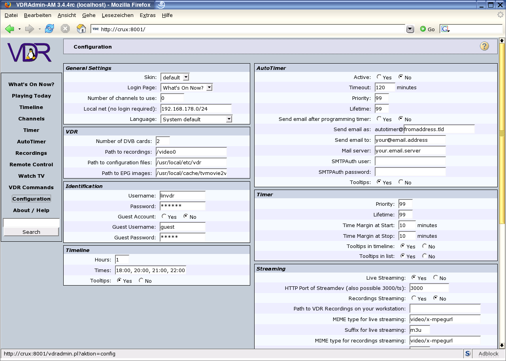
Task: Click the help question mark icon
Action: 484,46
